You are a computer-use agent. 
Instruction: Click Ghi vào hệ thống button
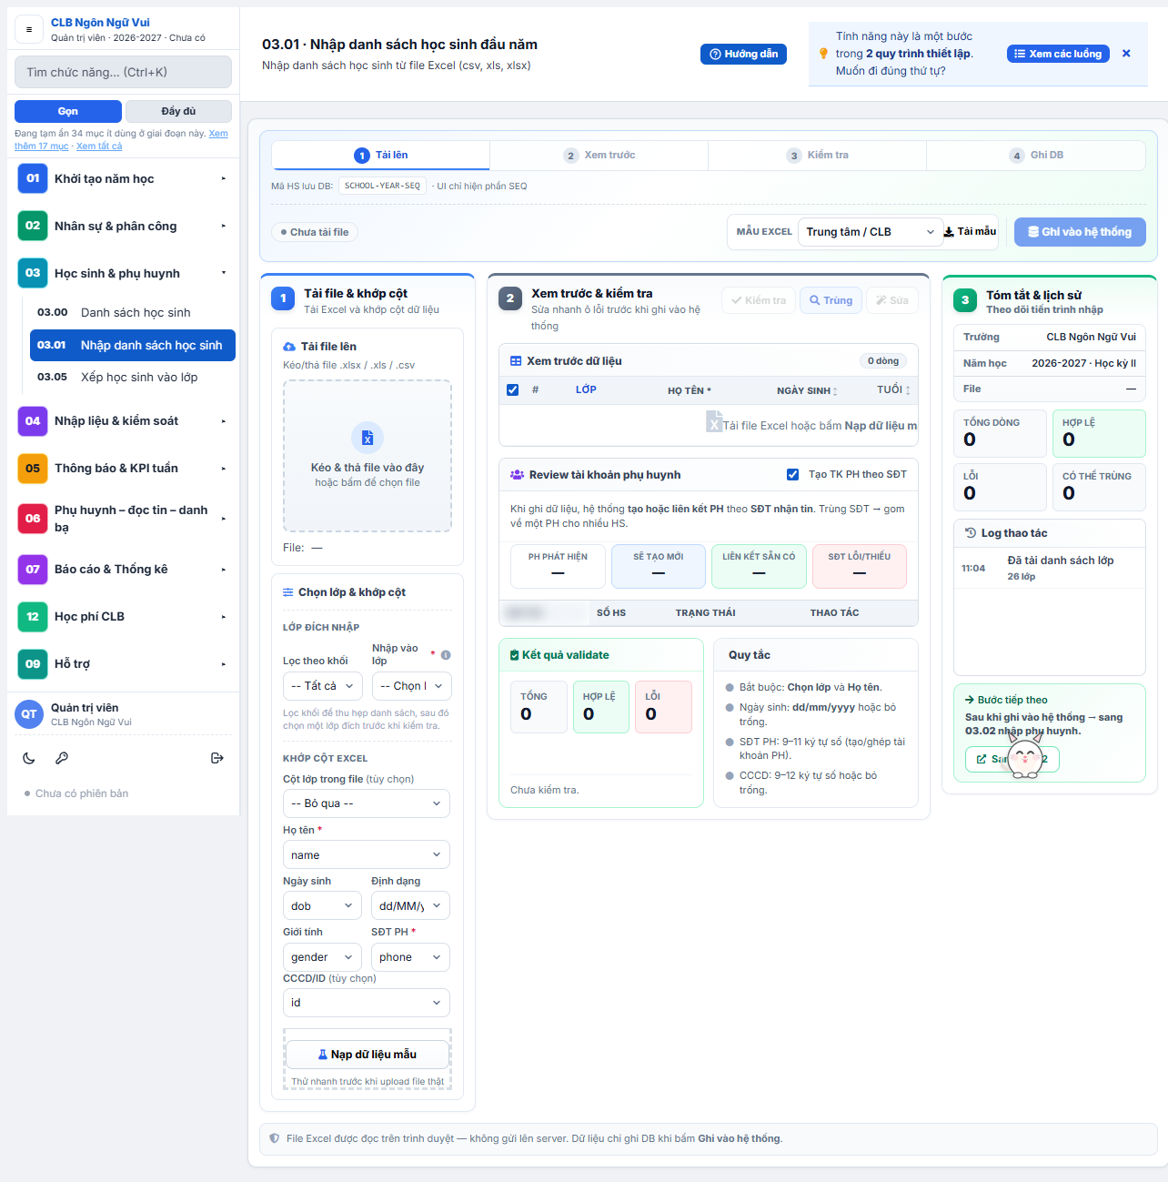click(1080, 232)
